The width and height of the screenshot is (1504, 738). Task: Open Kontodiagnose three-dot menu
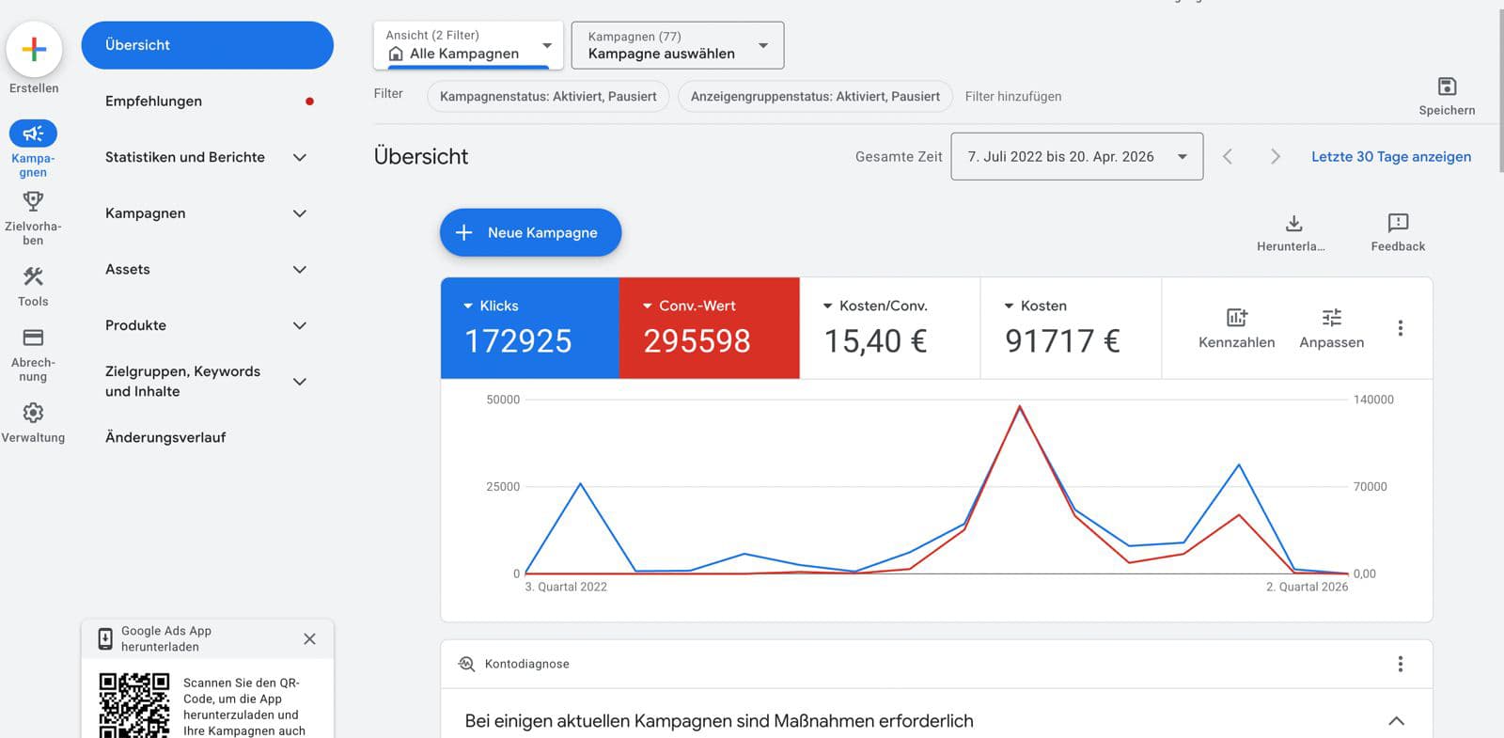pyautogui.click(x=1400, y=664)
